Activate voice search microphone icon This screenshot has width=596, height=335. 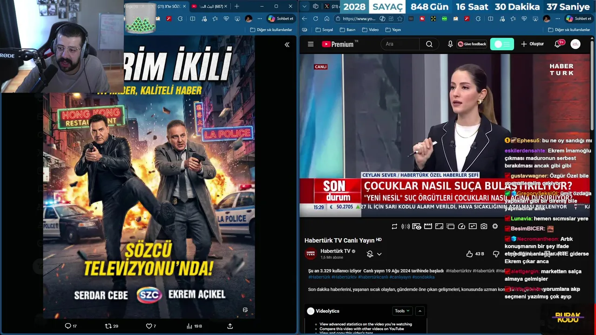450,44
